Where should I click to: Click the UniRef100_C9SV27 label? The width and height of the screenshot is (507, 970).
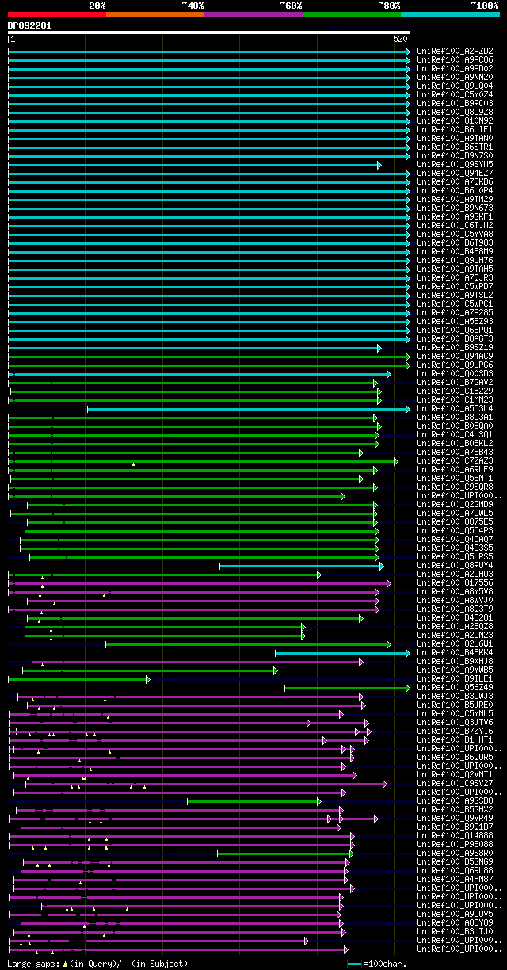tap(455, 784)
